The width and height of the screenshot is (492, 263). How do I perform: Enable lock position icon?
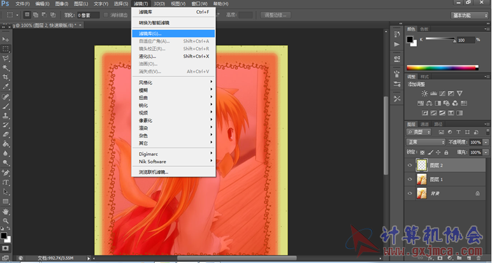coord(438,152)
